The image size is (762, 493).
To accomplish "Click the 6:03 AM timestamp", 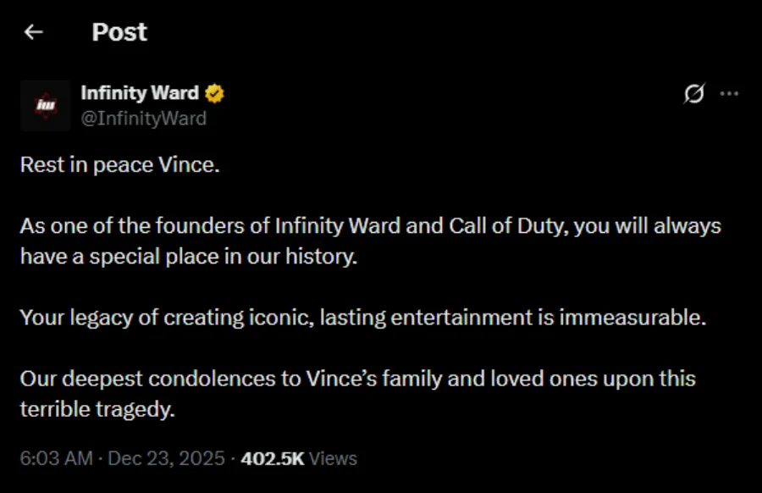I will [x=56, y=458].
